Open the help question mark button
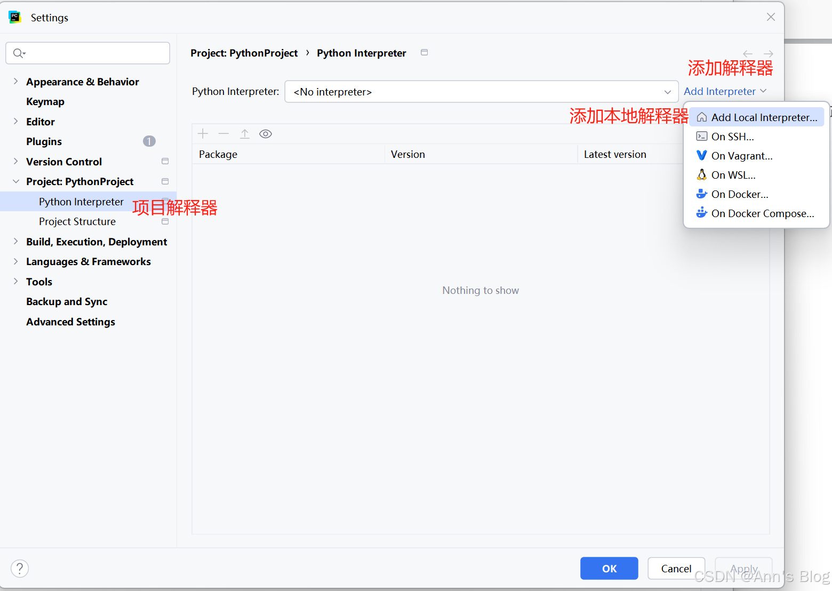Image resolution: width=832 pixels, height=591 pixels. (x=20, y=568)
